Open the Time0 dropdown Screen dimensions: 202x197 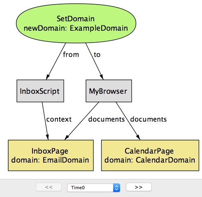[x=94, y=188]
